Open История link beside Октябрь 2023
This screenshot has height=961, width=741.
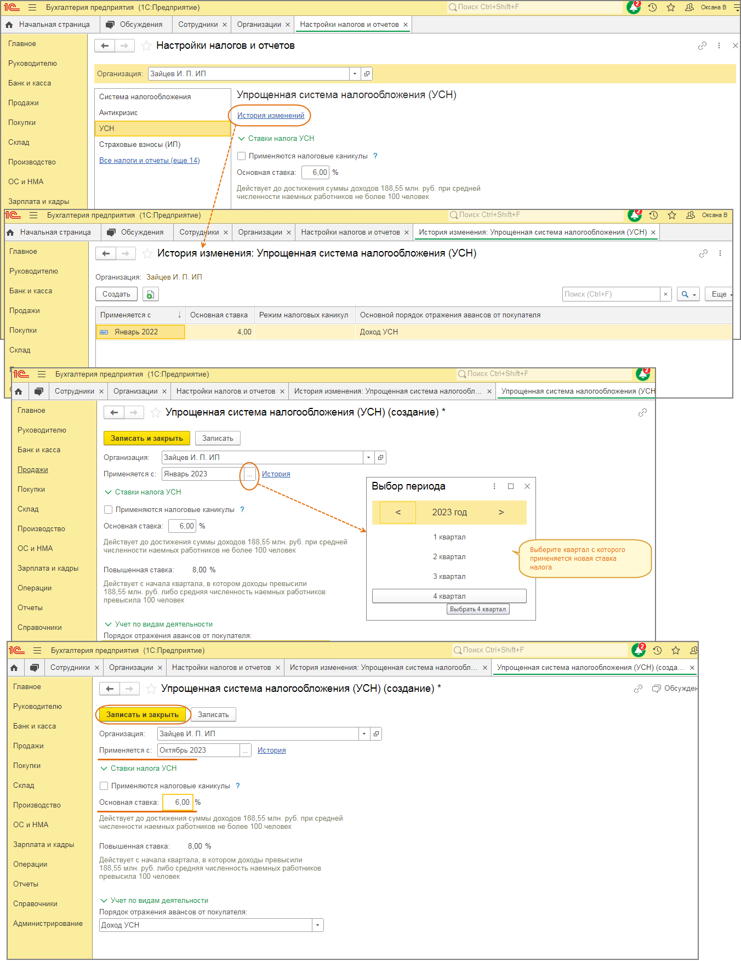tap(272, 750)
